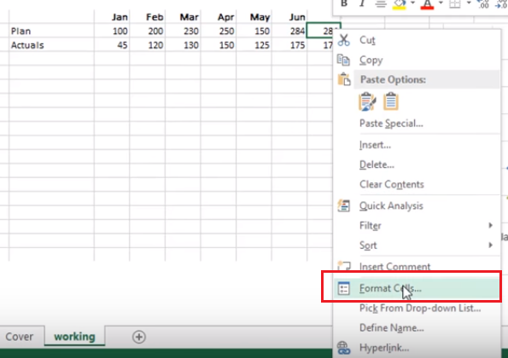This screenshot has height=358, width=508.
Task: Apply center alignment from mini toolbar
Action: [x=380, y=4]
